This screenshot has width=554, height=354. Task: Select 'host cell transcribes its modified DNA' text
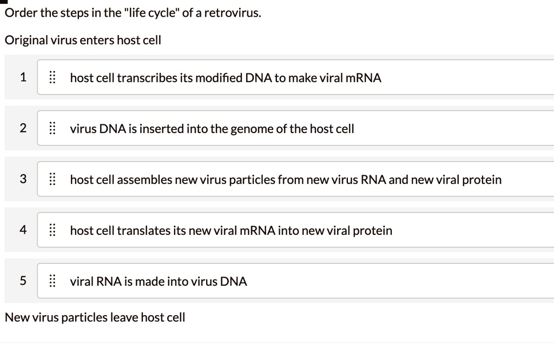pyautogui.click(x=226, y=78)
